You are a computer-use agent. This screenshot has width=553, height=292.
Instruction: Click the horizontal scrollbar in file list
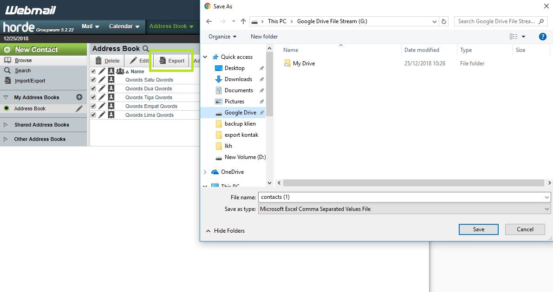click(413, 183)
